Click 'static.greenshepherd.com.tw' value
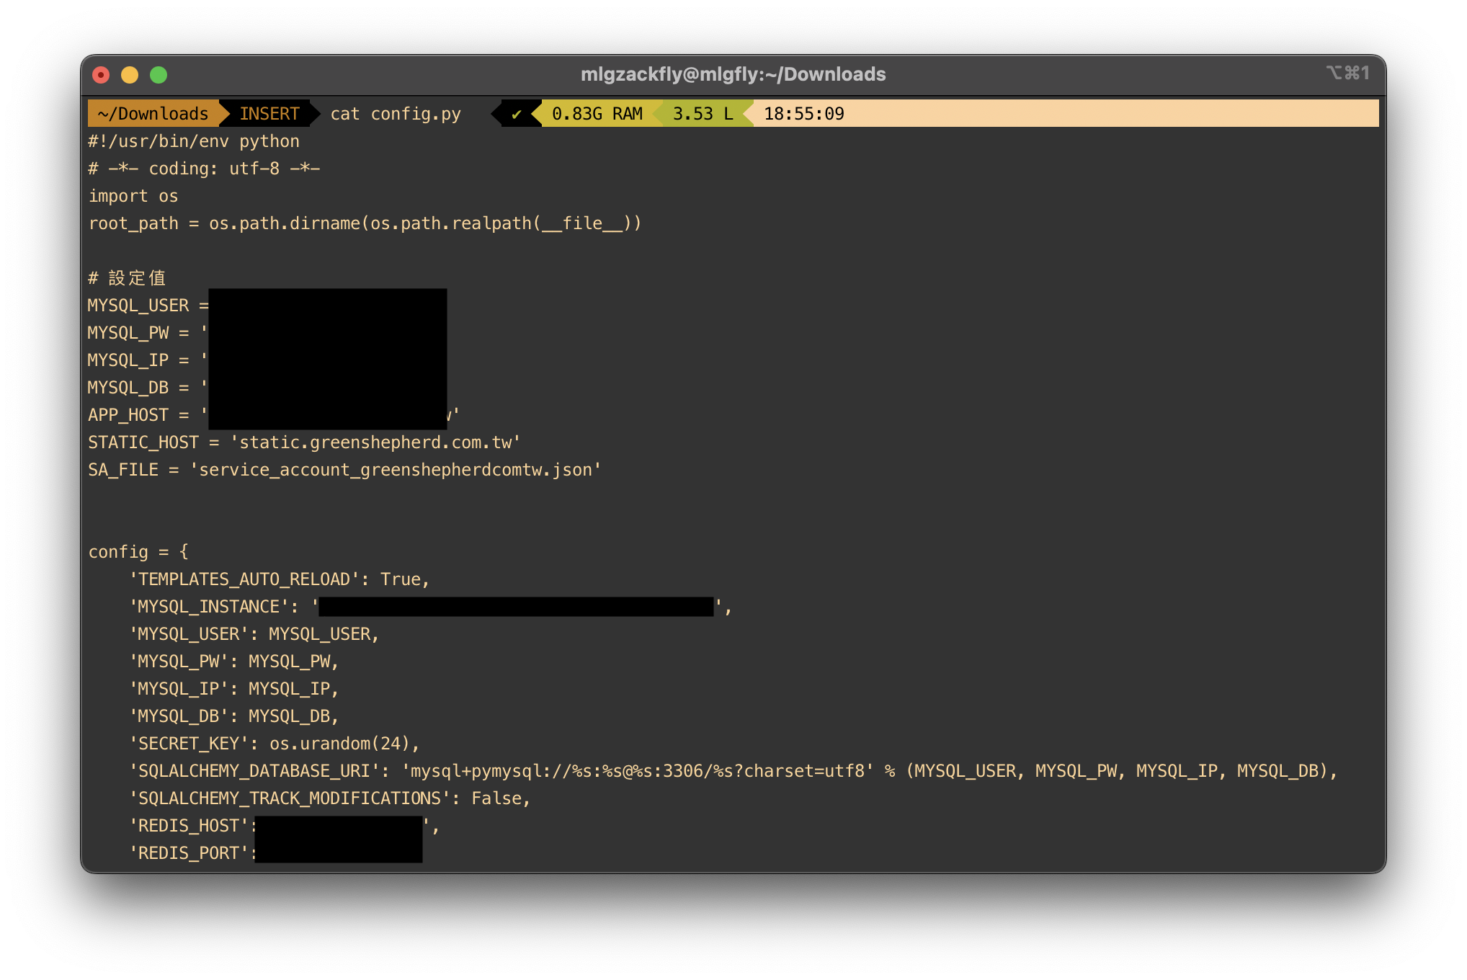Screen dimensions: 1467x980 [375, 442]
